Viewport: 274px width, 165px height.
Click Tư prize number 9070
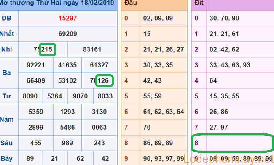[80, 96]
